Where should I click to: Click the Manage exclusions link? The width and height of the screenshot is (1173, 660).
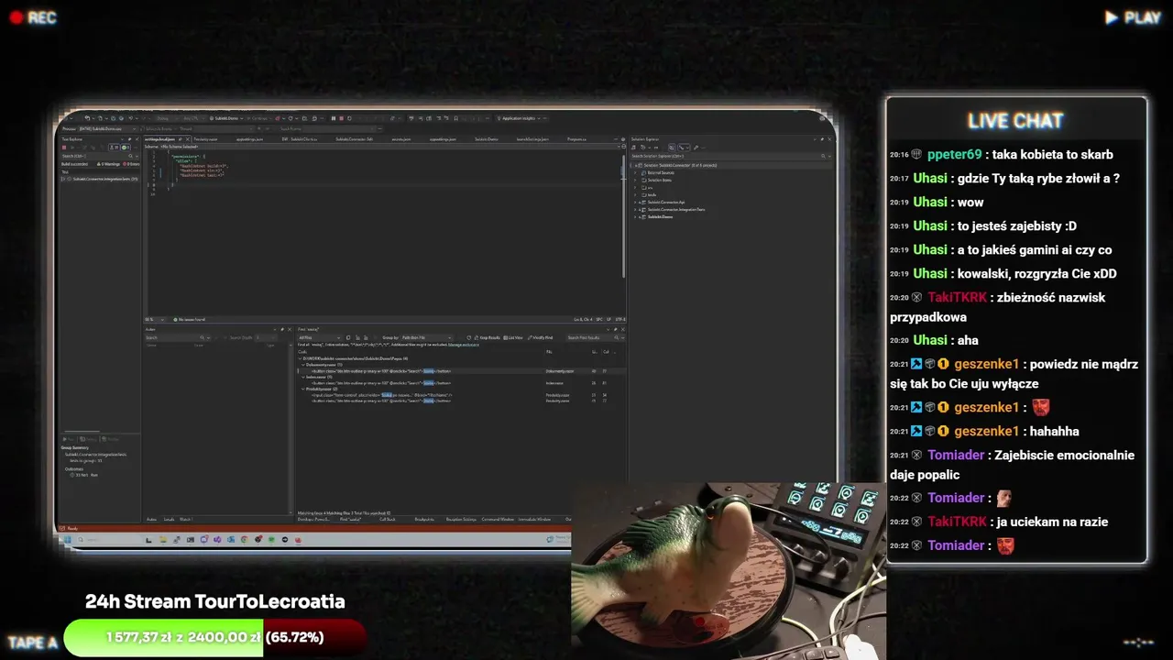pos(463,345)
